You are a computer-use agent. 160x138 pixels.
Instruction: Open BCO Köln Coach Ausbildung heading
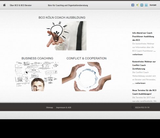coord(62,18)
